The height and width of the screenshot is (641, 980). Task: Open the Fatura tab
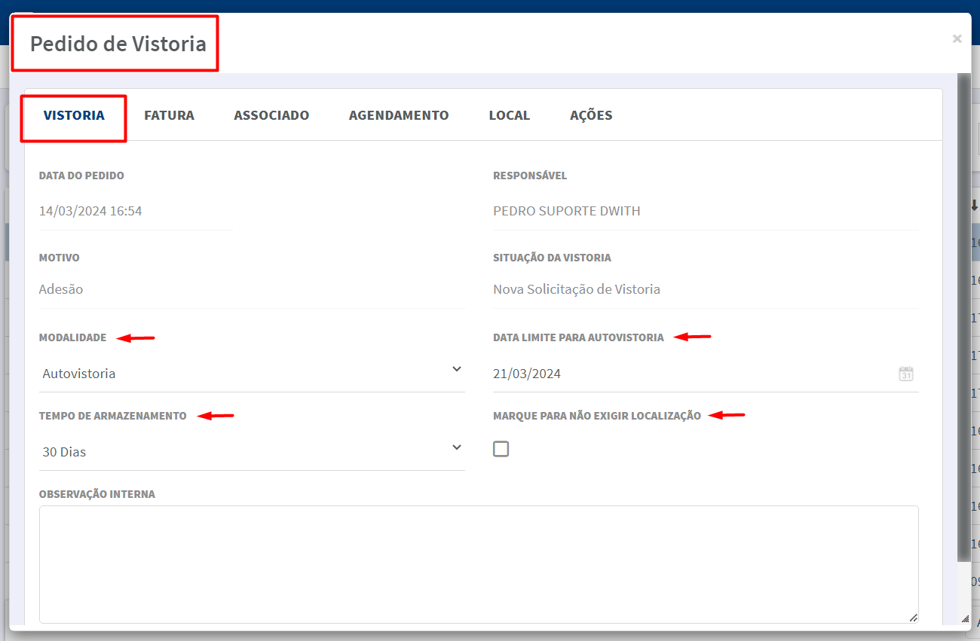[169, 115]
